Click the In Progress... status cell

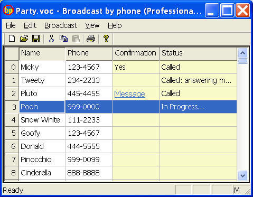(198, 107)
